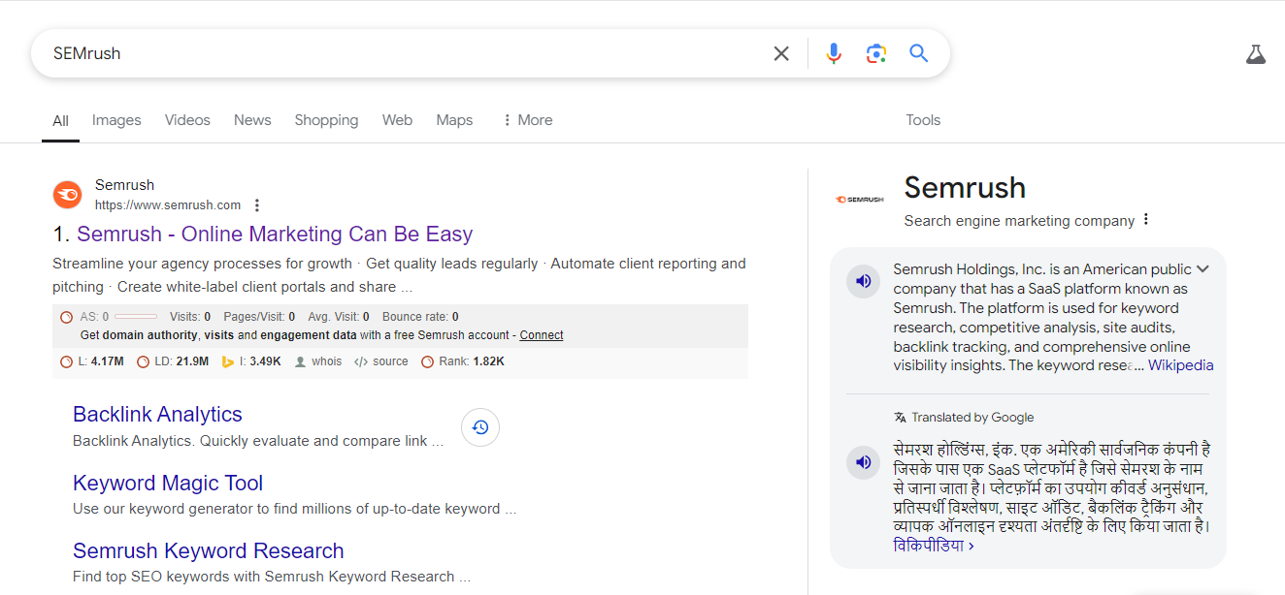The image size is (1285, 595).
Task: Expand the Semrush description chevron
Action: coord(1203,269)
